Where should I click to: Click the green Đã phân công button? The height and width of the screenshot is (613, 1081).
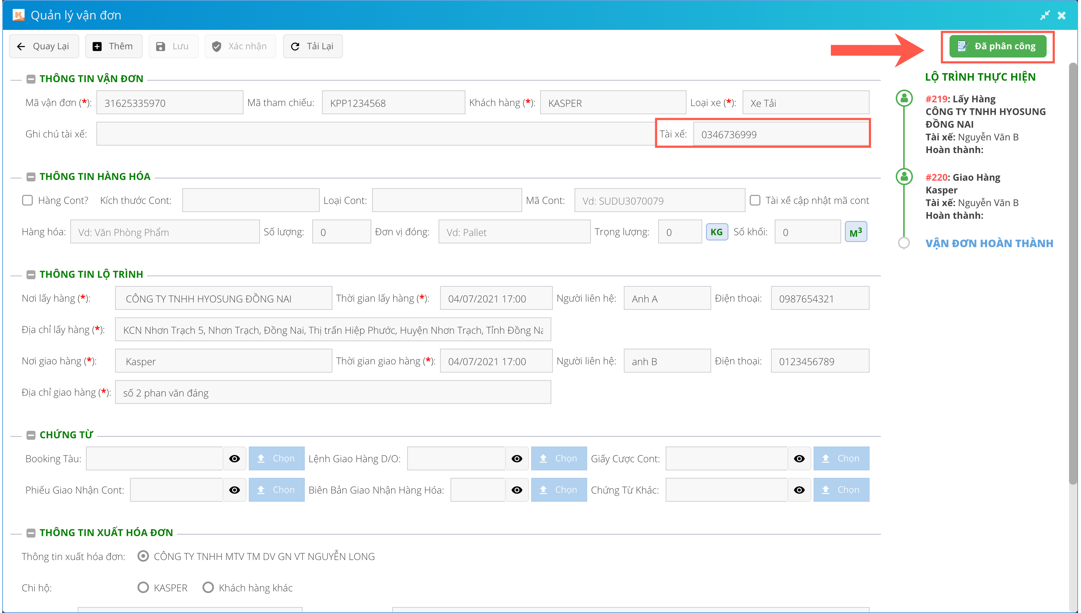click(x=998, y=46)
